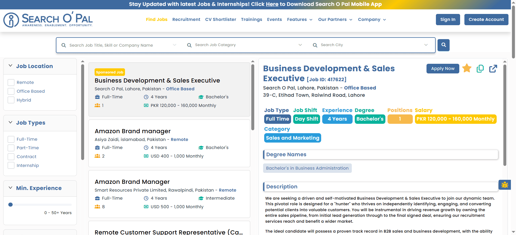Go to Find Jobs page
516x235 pixels.
tap(157, 20)
